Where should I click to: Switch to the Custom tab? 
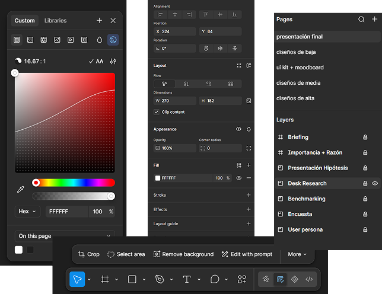coord(24,20)
